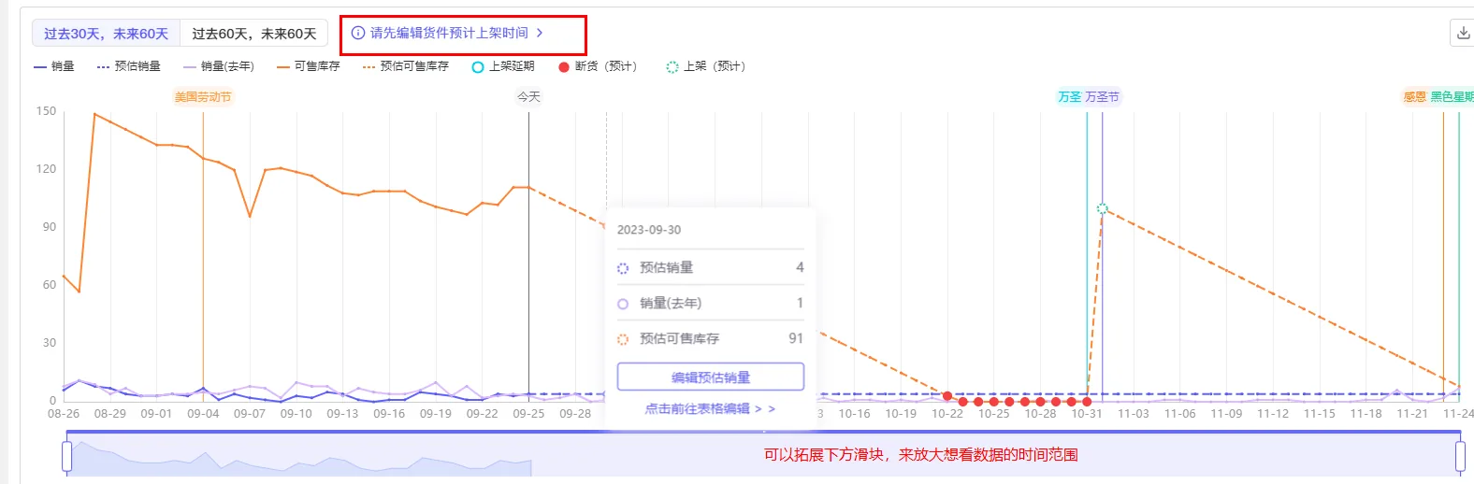Grab the left handle of range slider
The image size is (1474, 484).
pos(66,456)
